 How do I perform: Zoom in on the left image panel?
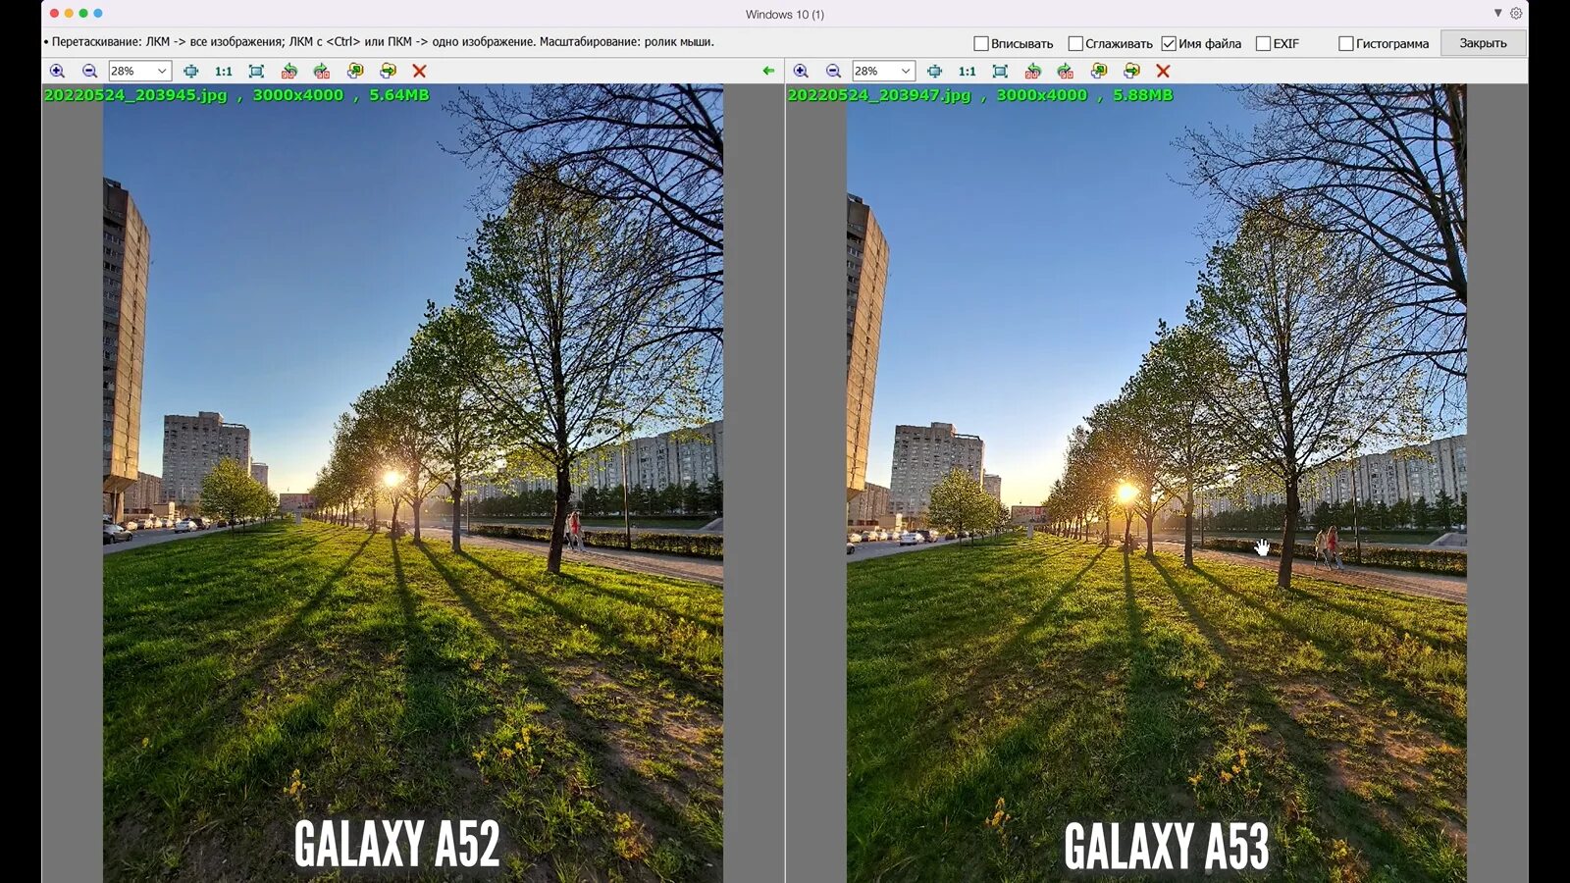click(x=57, y=71)
